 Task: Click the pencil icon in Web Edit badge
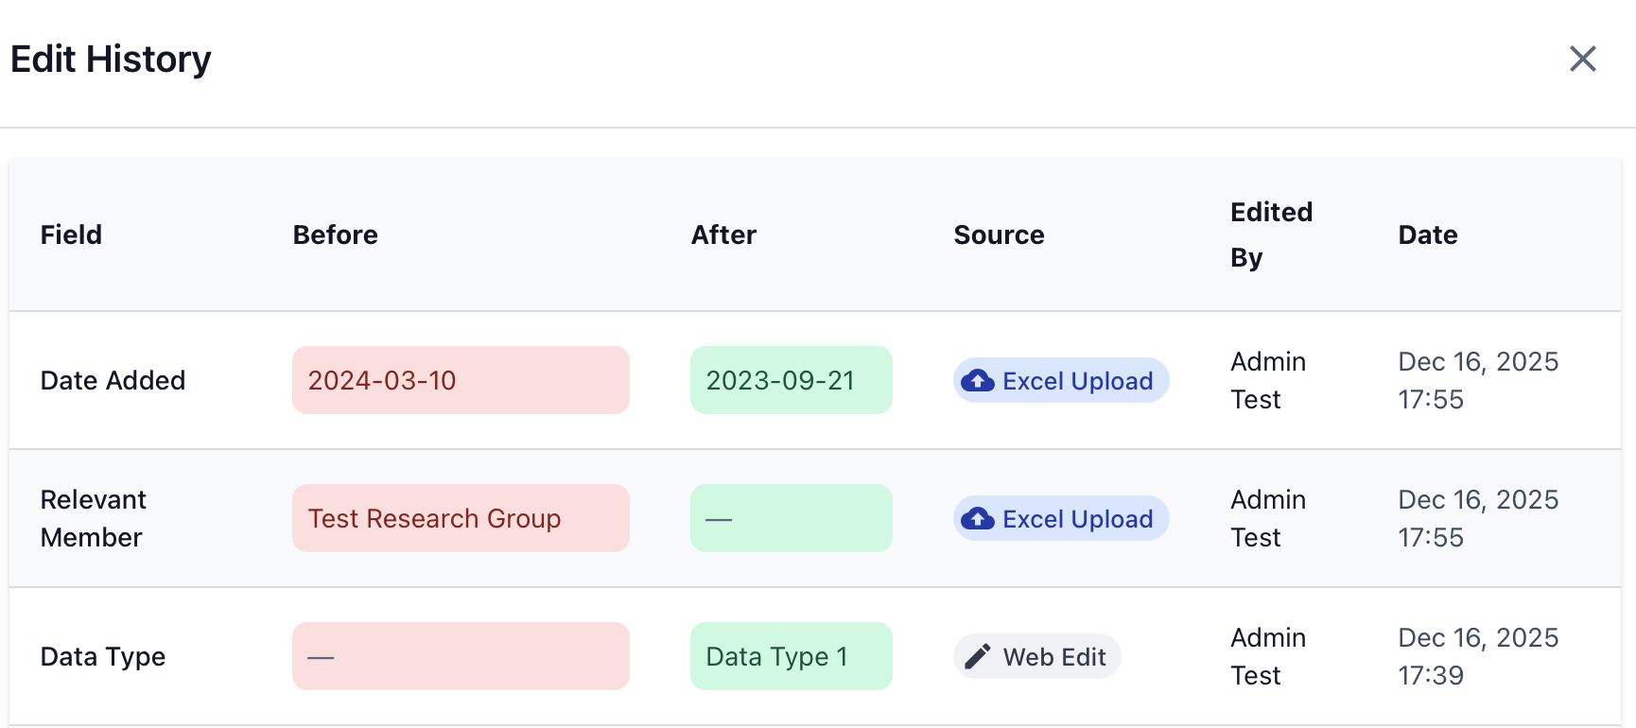(x=978, y=657)
